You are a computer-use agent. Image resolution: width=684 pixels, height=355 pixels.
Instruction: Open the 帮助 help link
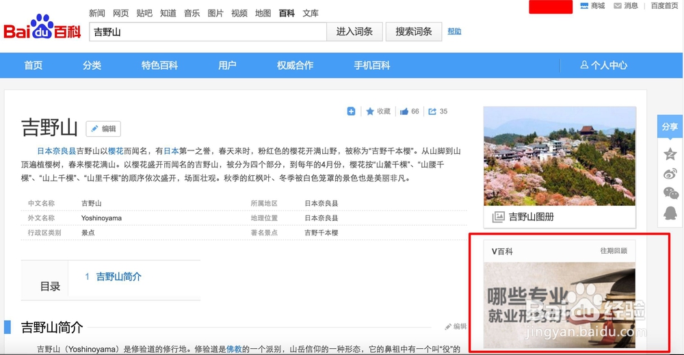point(455,31)
